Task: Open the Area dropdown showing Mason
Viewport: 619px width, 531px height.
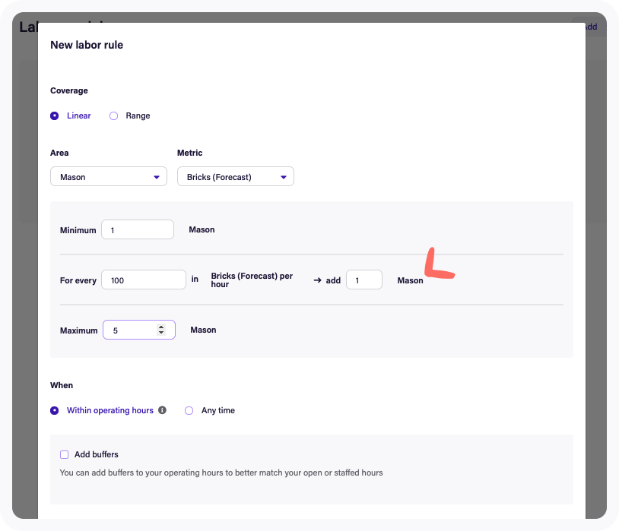Action: tap(108, 177)
